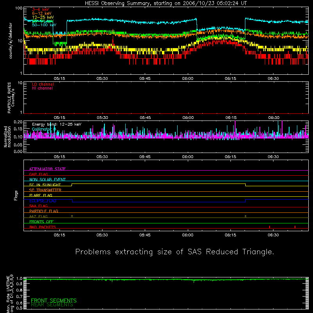The width and height of the screenshot is (313, 313).
Task: Click the REAR SEGMENTS legend label
Action: point(52,305)
